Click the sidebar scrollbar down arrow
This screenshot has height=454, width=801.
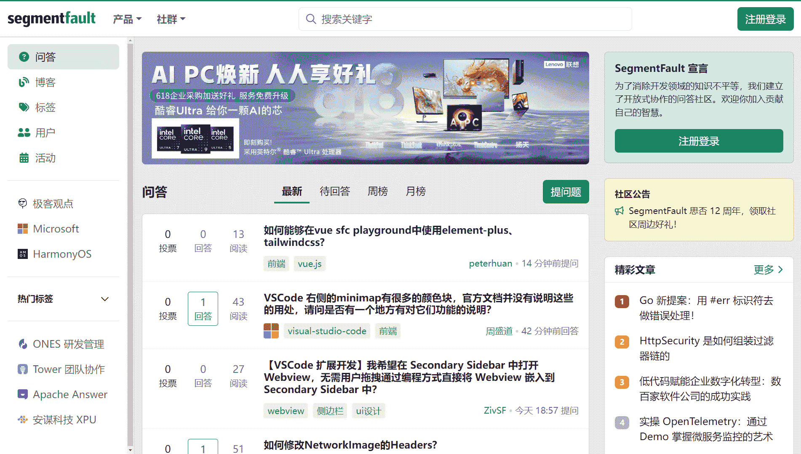tap(130, 450)
